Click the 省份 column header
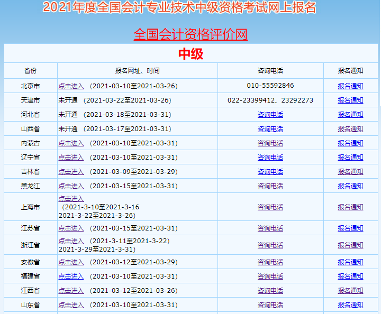 click(30, 71)
